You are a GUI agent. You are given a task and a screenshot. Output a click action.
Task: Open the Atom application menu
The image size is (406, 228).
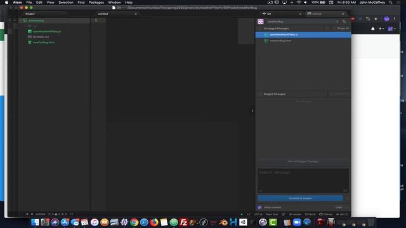[x=17, y=3]
